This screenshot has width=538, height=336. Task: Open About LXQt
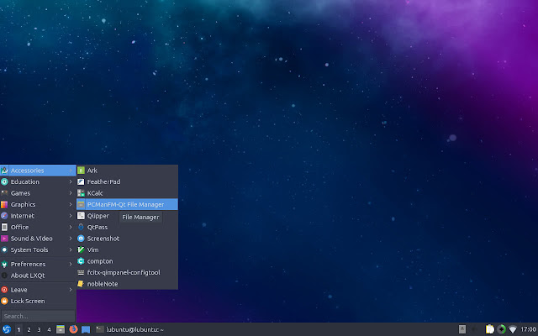(38, 276)
